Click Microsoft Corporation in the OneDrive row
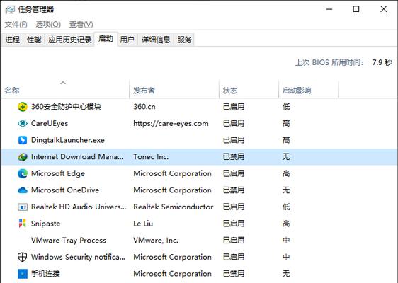Image resolution: width=398 pixels, height=283 pixels. (x=172, y=190)
